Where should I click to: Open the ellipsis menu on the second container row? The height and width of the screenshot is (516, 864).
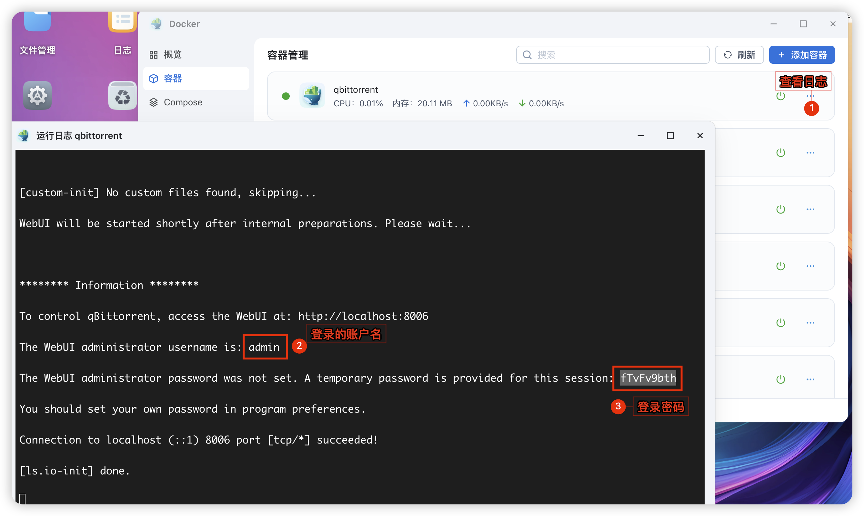coord(810,153)
